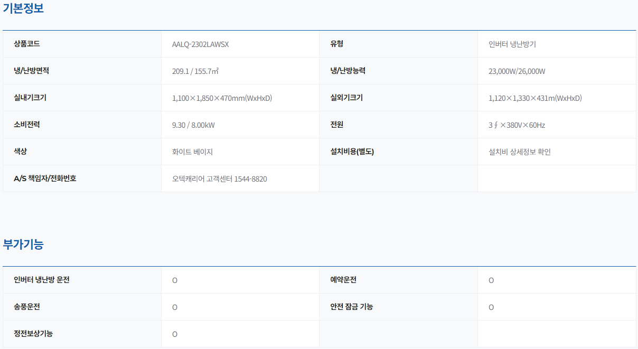This screenshot has width=638, height=349.
Task: Click the 냉/난방면적 value 209.1 / 155.7㎡
Action: 195,71
